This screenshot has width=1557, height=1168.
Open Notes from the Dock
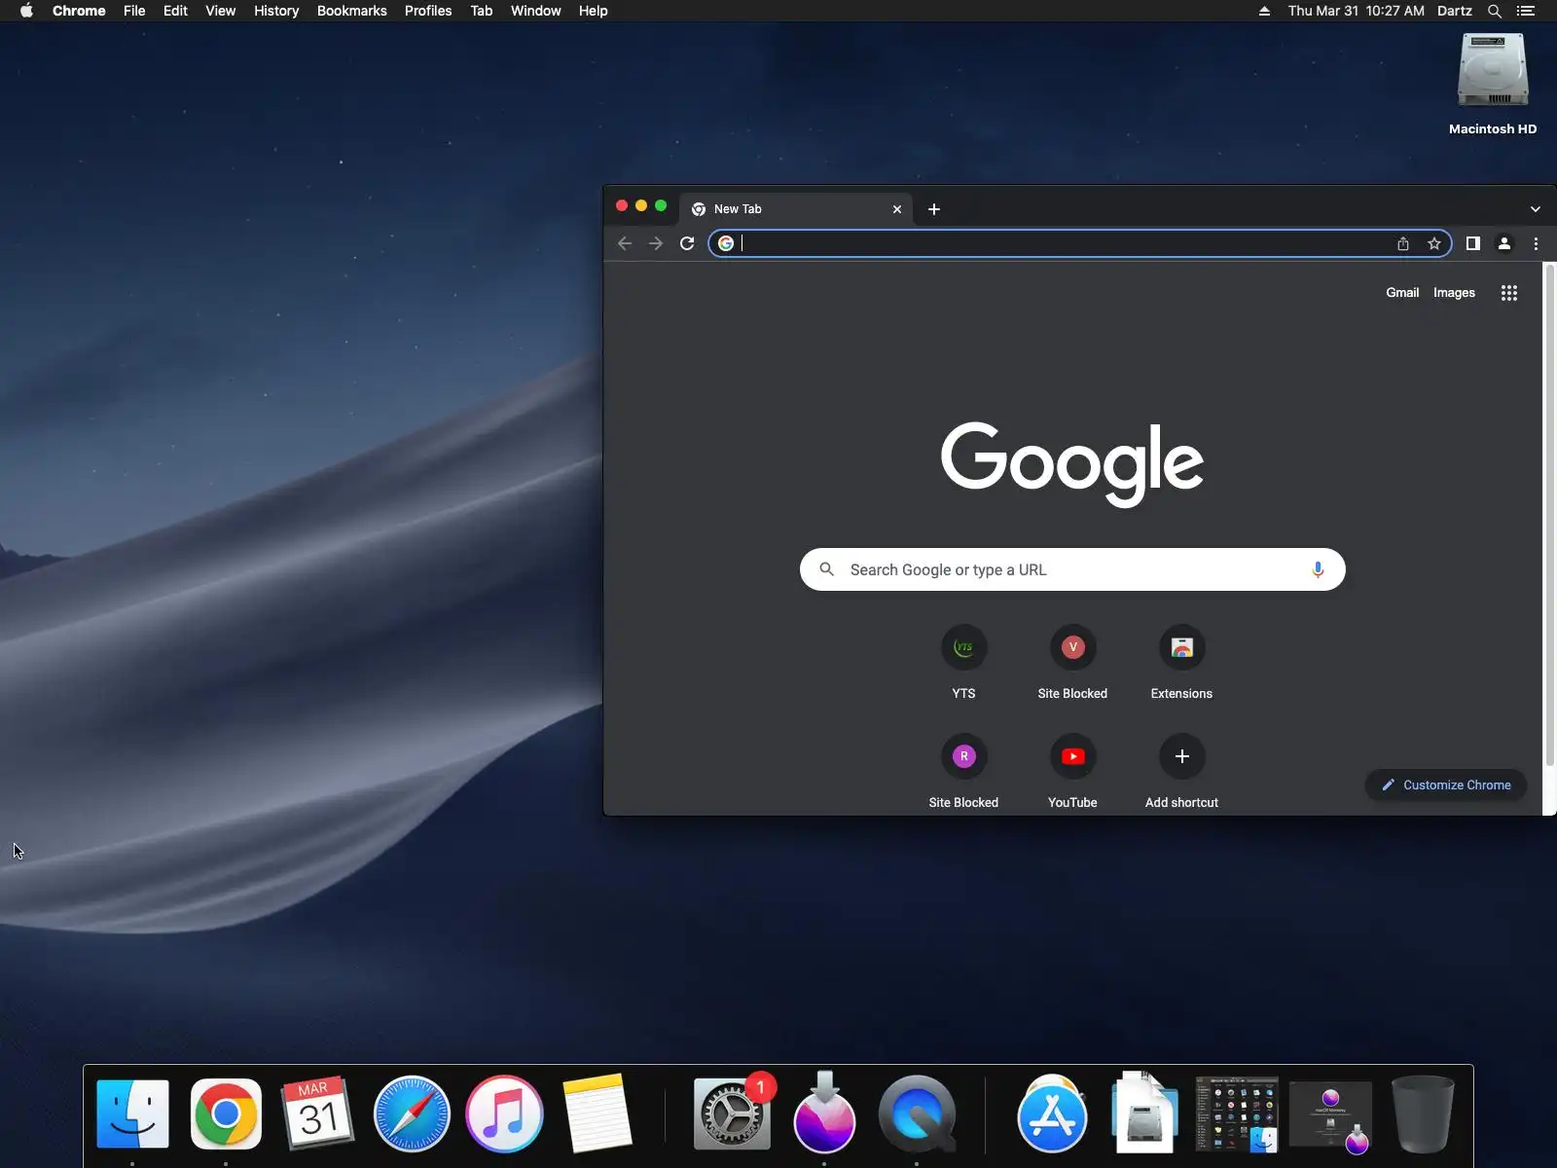(597, 1113)
